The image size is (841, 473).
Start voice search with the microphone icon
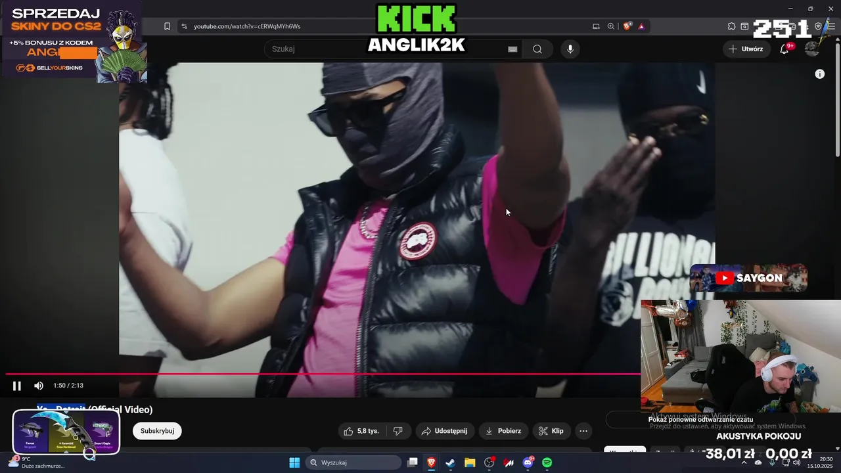pyautogui.click(x=570, y=49)
